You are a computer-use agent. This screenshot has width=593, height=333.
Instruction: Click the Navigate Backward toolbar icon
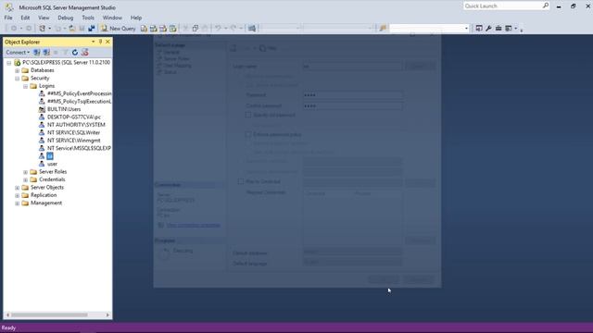(x=14, y=29)
